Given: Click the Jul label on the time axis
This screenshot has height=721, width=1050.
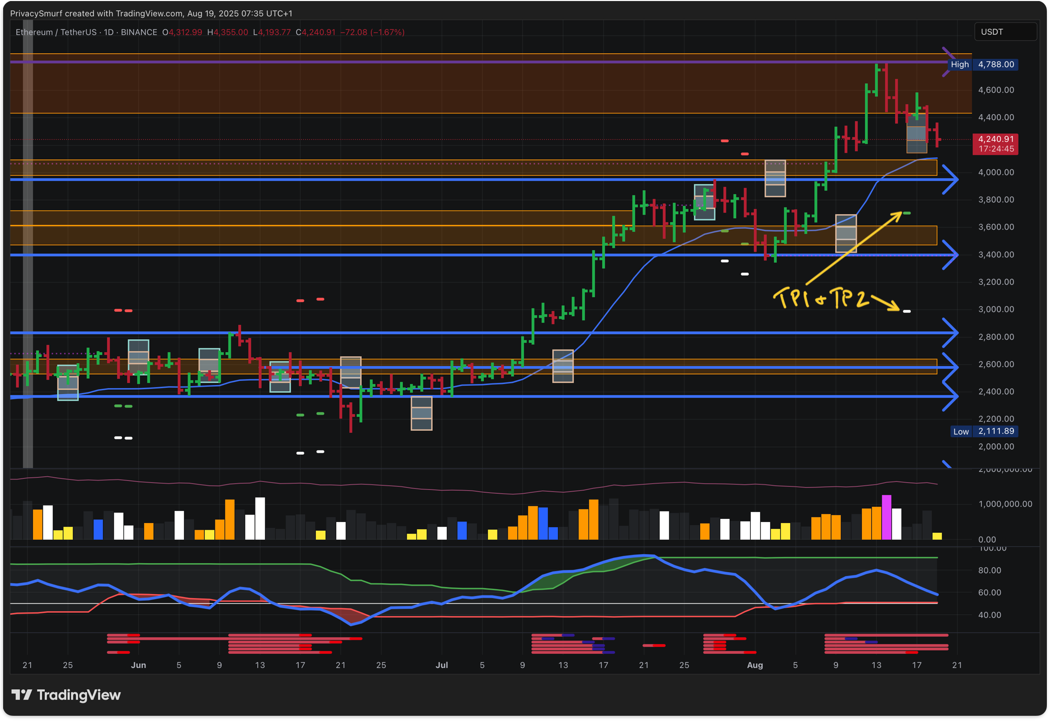Looking at the screenshot, I should click(x=442, y=665).
